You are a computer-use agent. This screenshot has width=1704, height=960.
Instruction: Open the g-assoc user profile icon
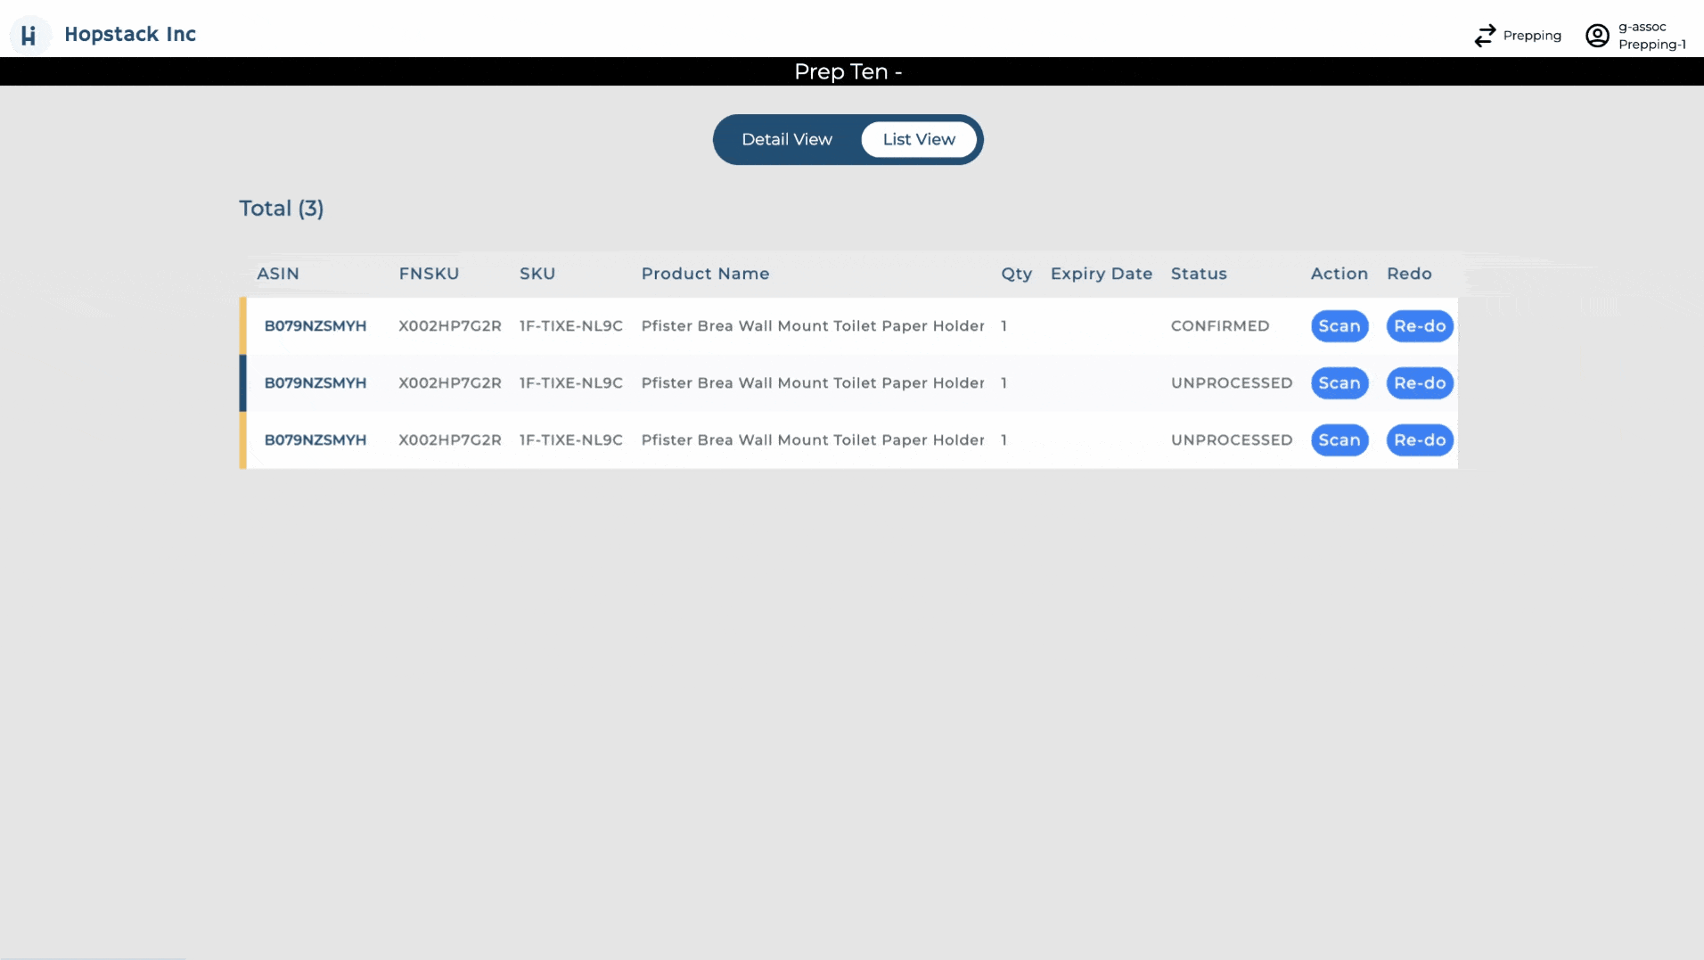click(1597, 36)
